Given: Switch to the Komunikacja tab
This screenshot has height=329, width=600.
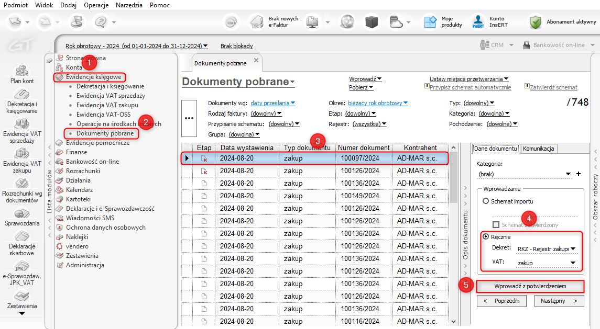Looking at the screenshot, I should [x=538, y=149].
